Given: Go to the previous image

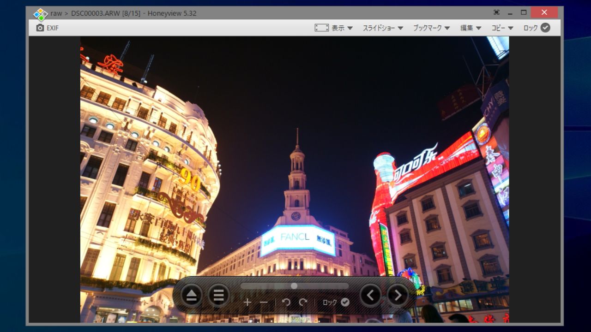Looking at the screenshot, I should click(371, 295).
